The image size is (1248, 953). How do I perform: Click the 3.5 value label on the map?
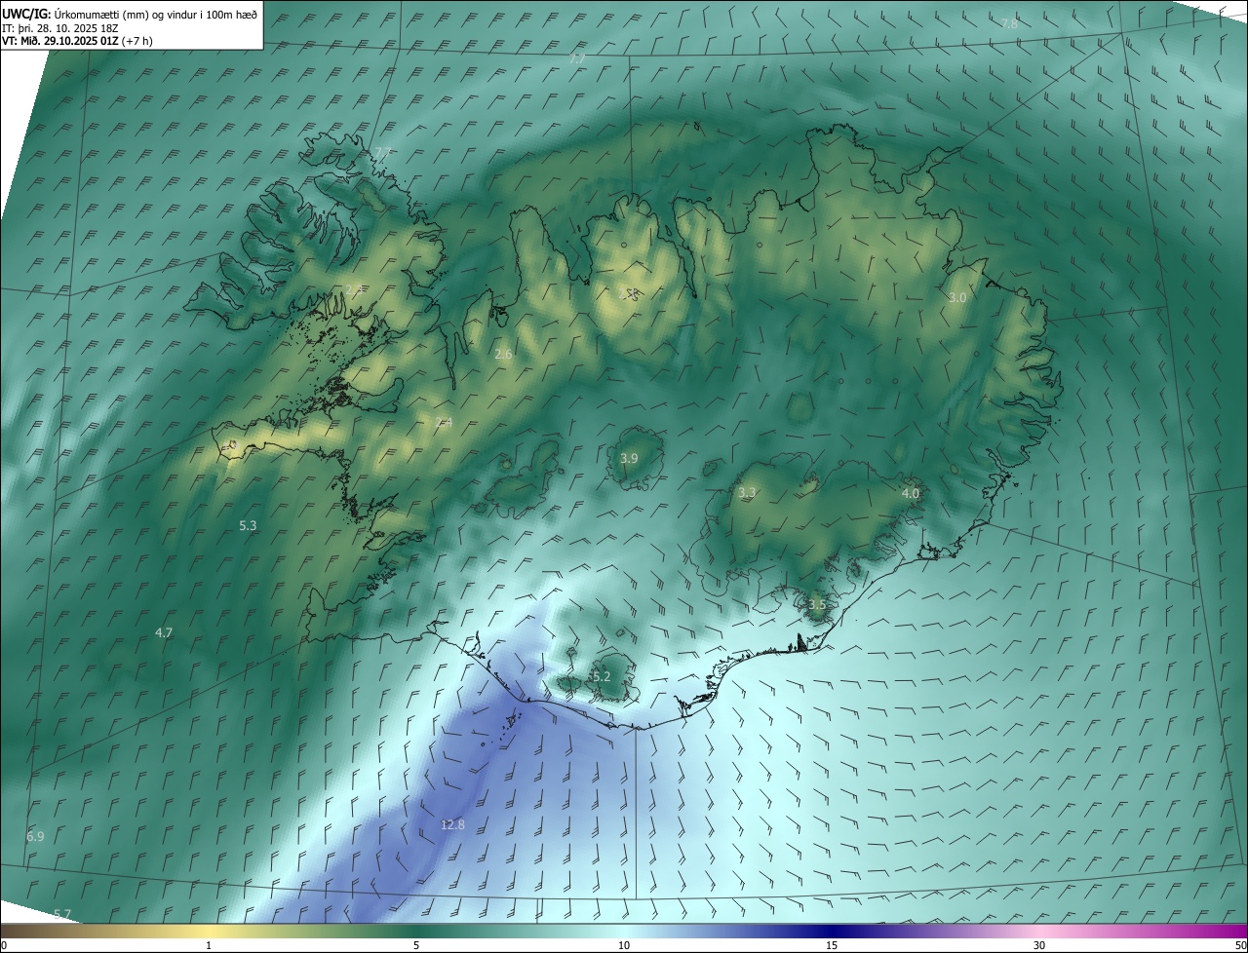coord(817,604)
